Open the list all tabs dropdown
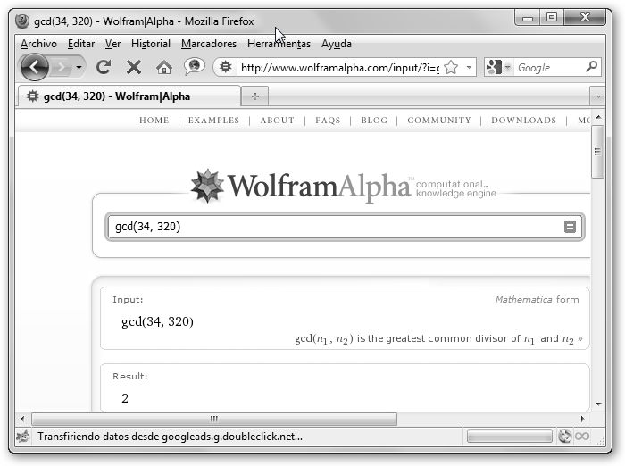Viewport: 625px width, 466px height. point(596,96)
